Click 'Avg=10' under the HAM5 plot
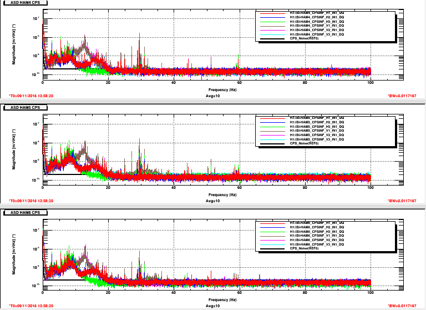 coord(213,201)
